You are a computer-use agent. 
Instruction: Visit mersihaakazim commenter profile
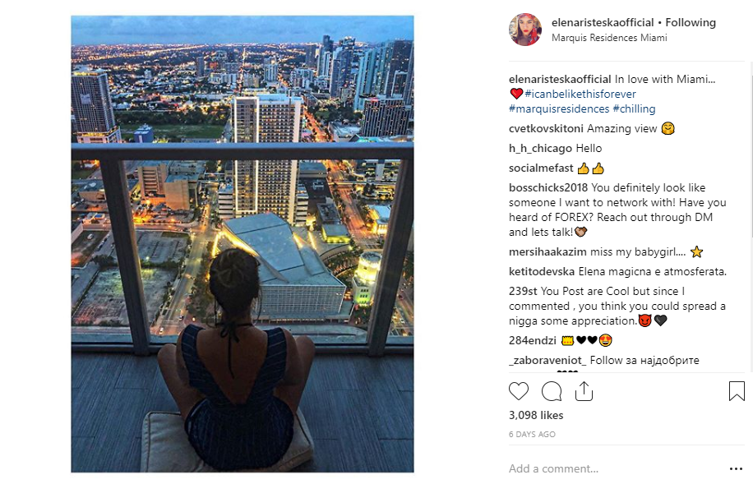[547, 252]
